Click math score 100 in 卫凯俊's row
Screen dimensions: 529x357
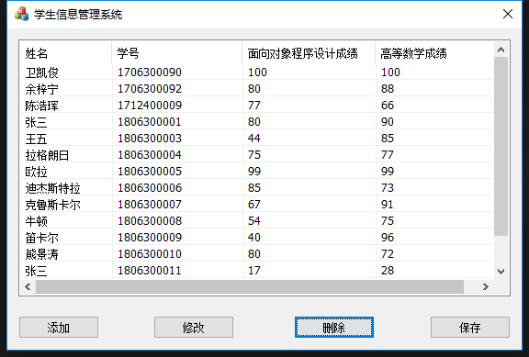click(x=390, y=73)
